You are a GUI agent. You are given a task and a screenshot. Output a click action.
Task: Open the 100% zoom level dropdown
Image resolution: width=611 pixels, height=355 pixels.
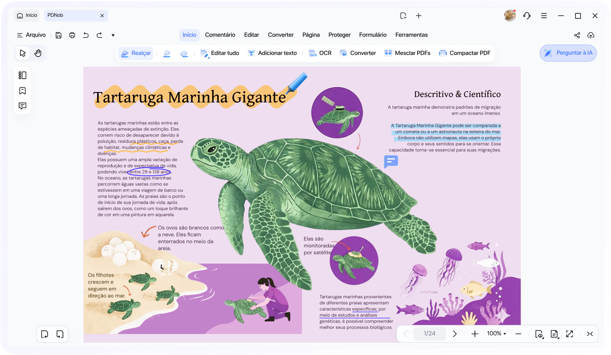click(496, 334)
